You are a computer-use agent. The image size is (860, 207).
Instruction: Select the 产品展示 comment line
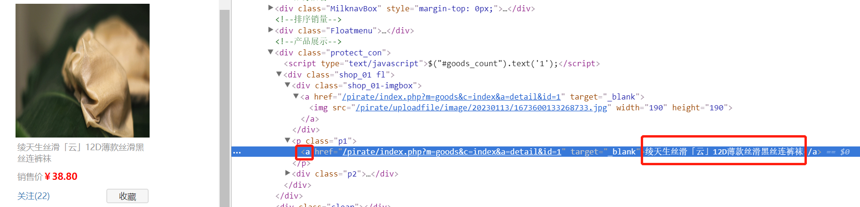coord(308,41)
